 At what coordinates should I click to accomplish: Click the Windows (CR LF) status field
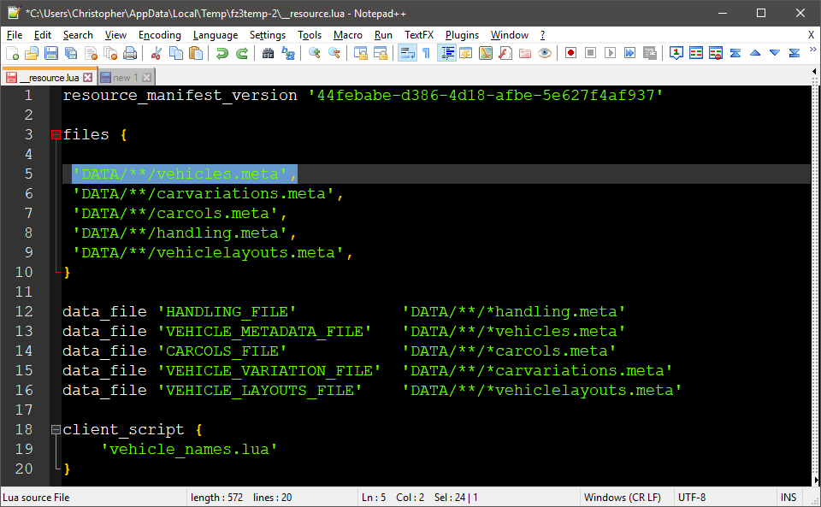click(622, 497)
